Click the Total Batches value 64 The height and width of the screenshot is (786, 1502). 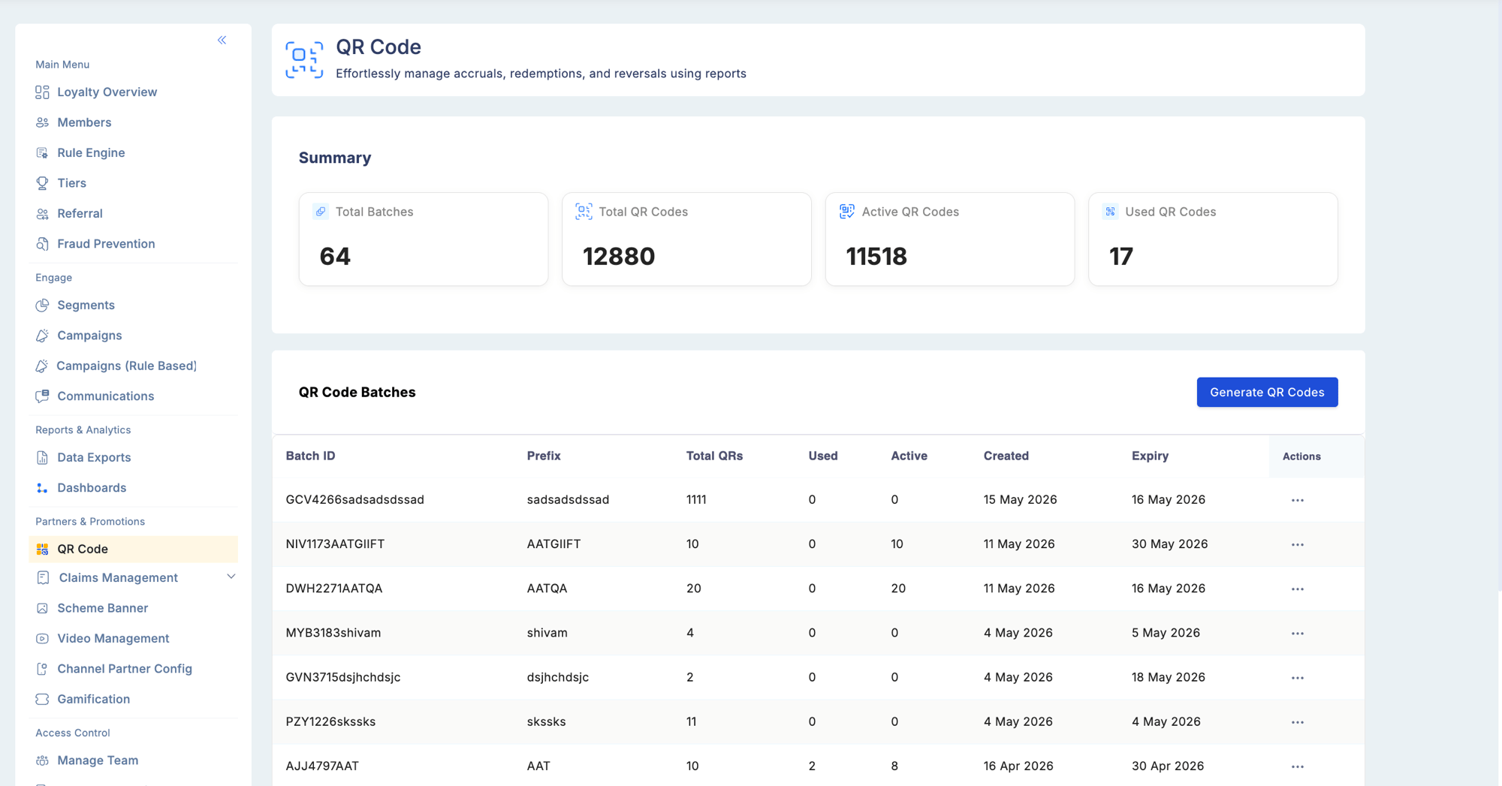click(335, 257)
